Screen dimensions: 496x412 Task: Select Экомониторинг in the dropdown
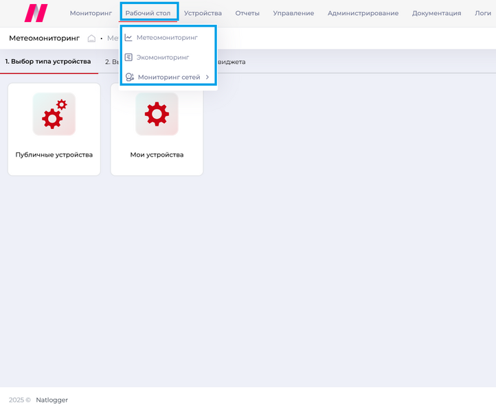(x=163, y=58)
